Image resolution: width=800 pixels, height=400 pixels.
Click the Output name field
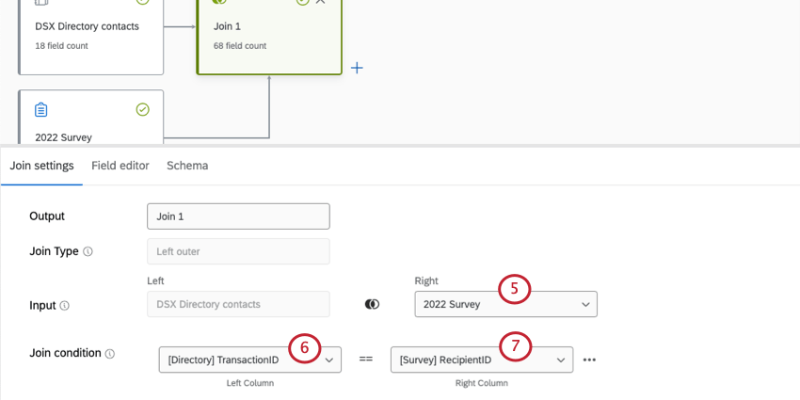pyautogui.click(x=238, y=216)
